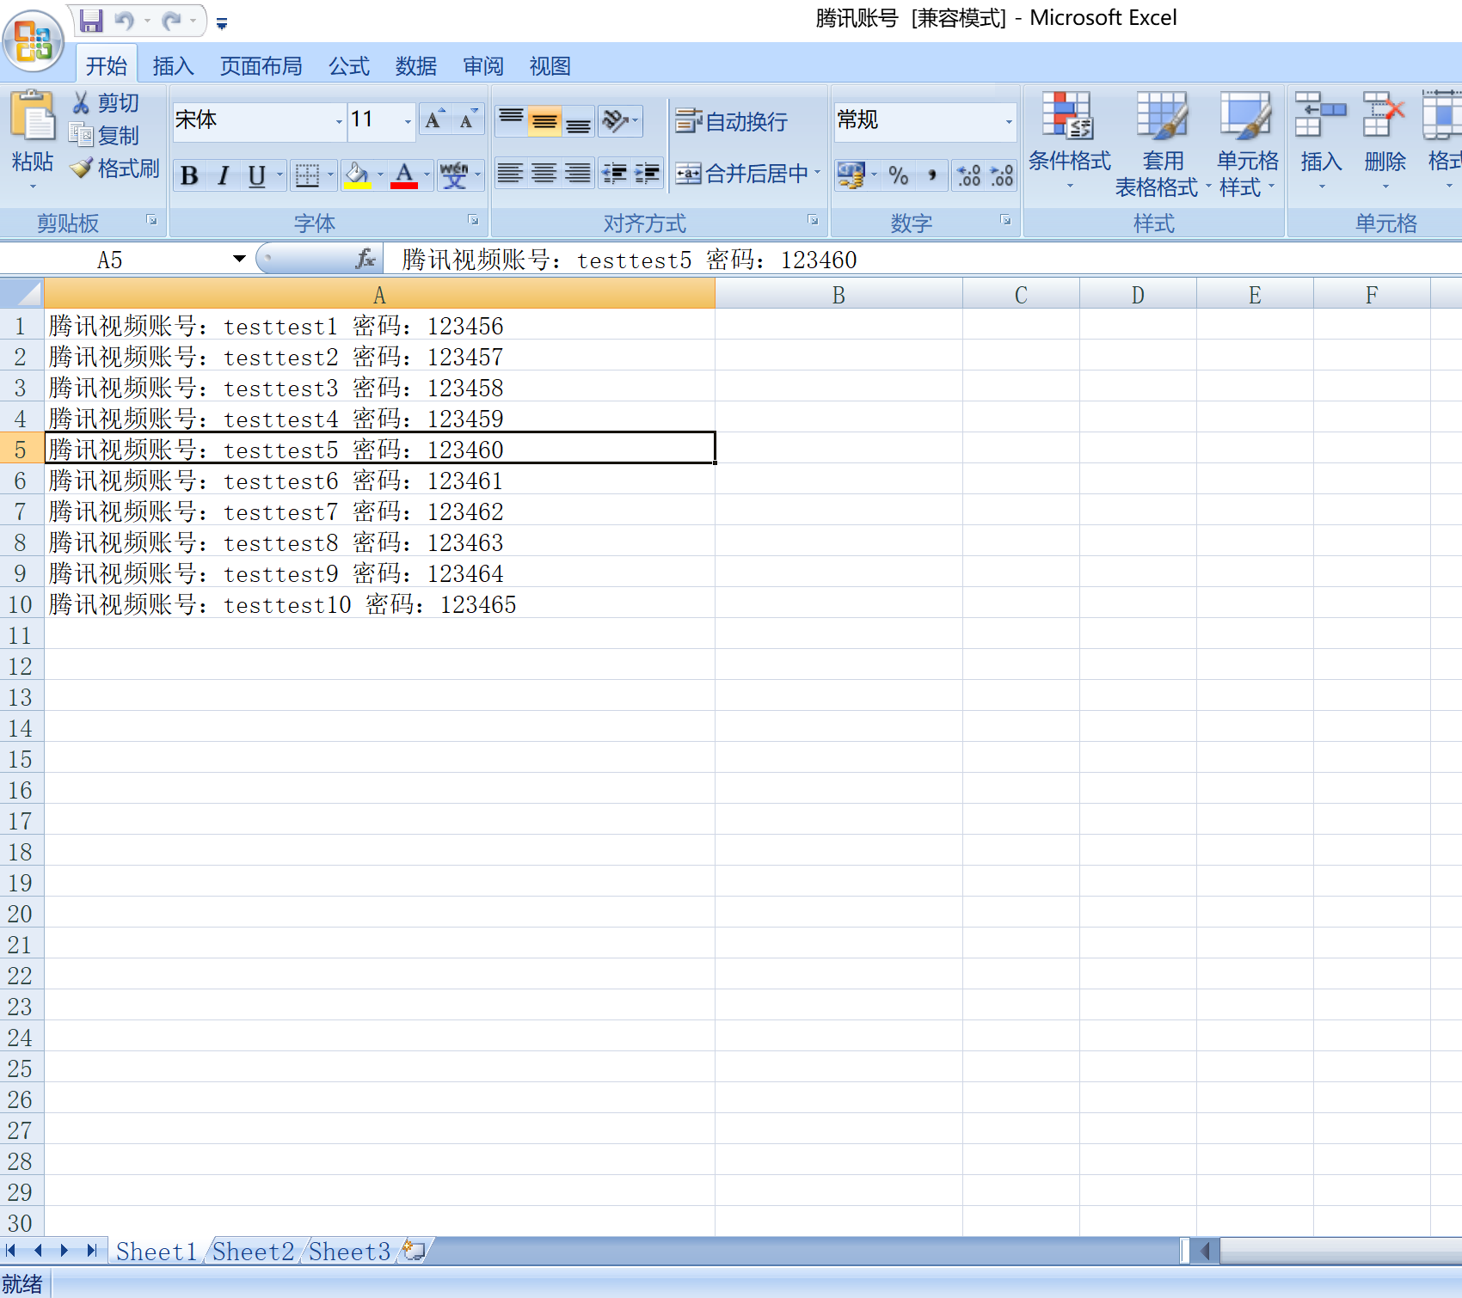1462x1298 pixels.
Task: Copy the selected cell
Action: [105, 135]
